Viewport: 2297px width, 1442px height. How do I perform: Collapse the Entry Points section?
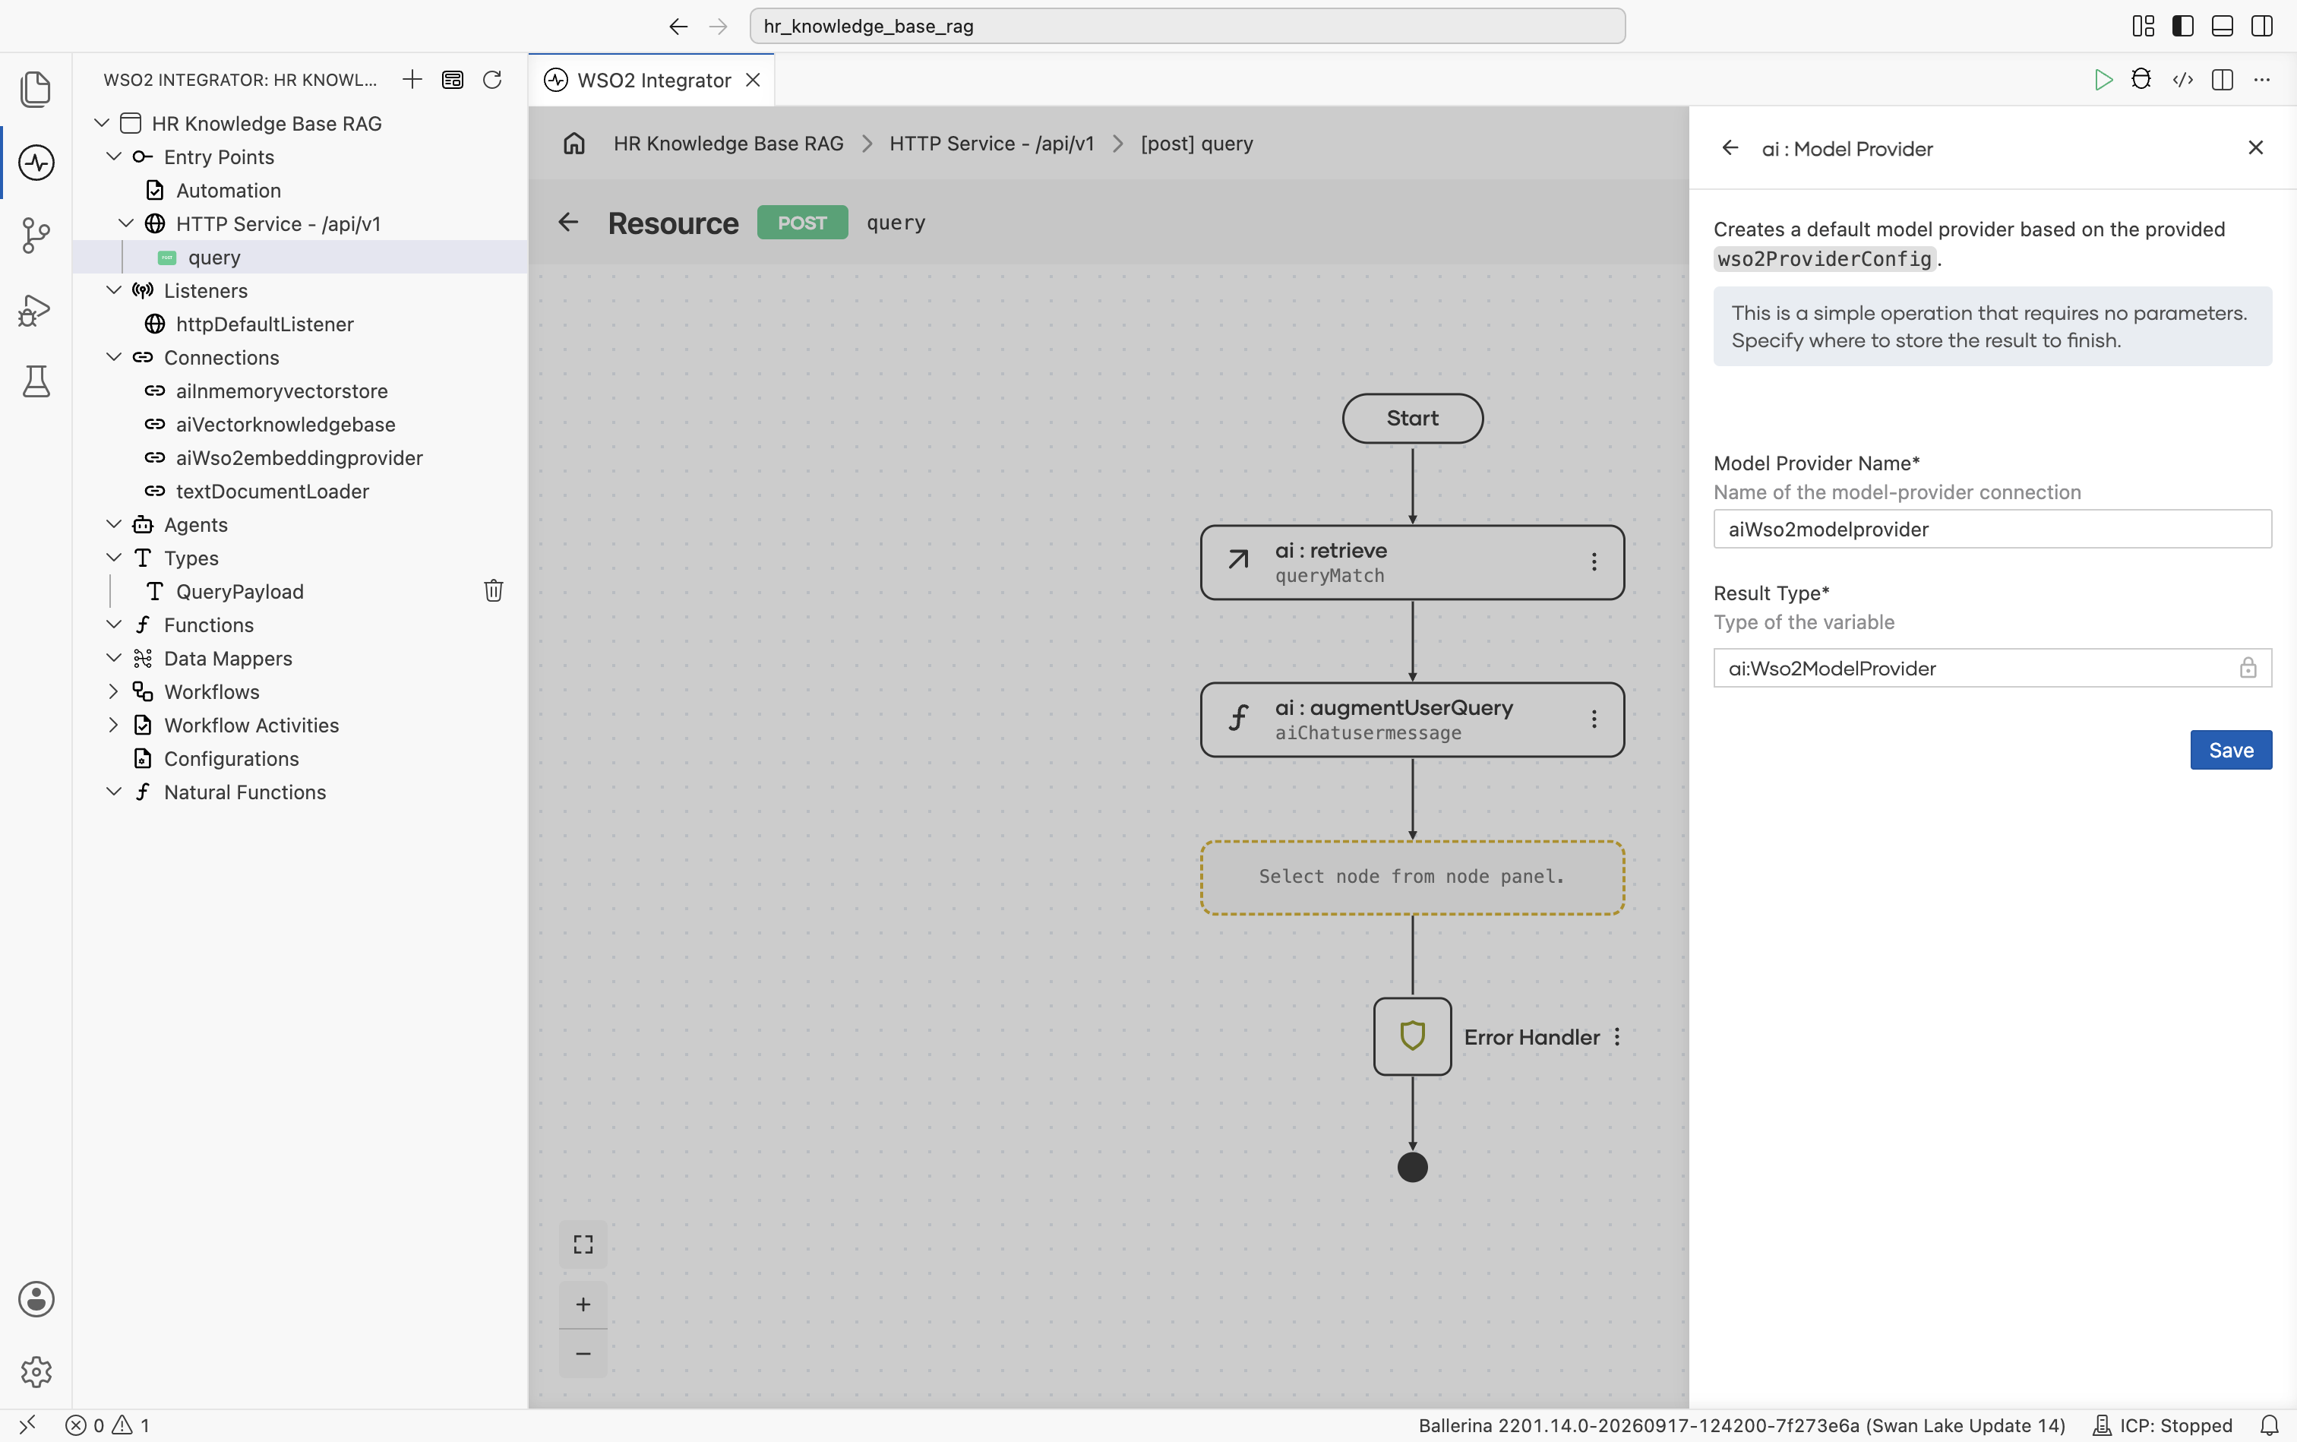point(113,157)
